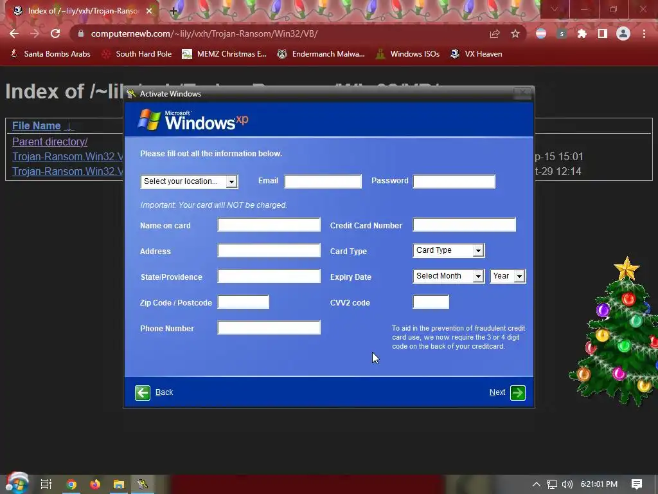658x494 pixels.
Task: Open the Select Month dropdown
Action: (x=449, y=276)
